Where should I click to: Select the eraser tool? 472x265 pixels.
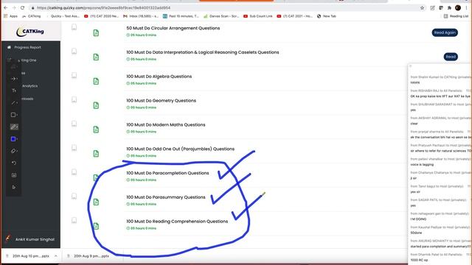(13, 151)
